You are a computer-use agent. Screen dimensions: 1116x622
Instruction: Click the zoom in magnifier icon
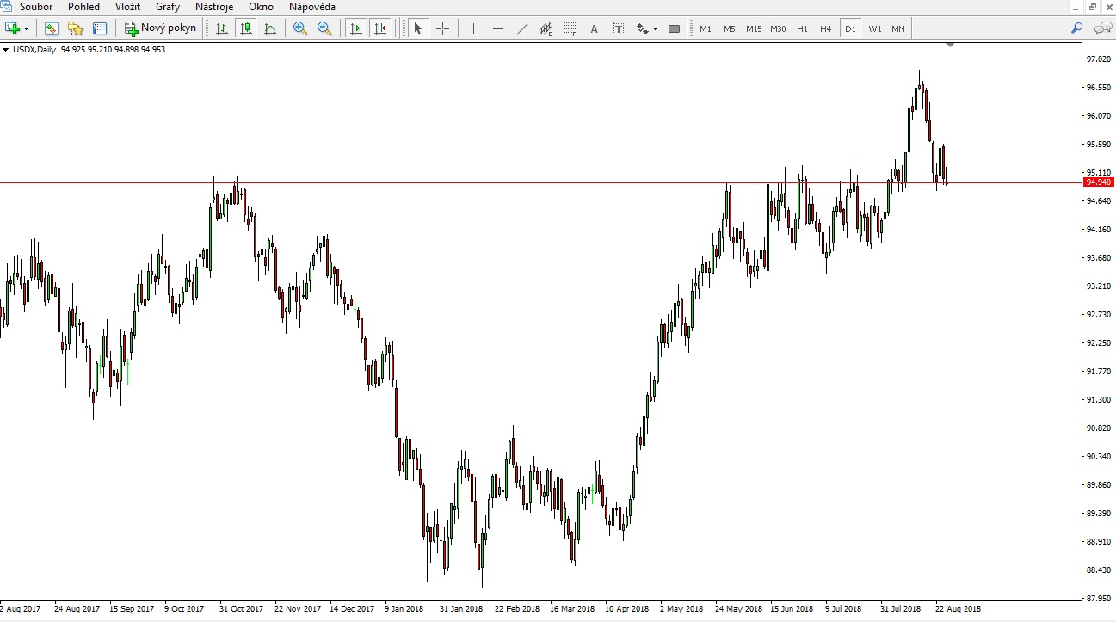click(299, 28)
